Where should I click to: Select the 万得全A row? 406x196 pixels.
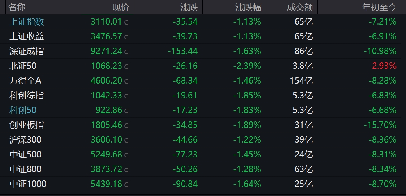[203, 81]
